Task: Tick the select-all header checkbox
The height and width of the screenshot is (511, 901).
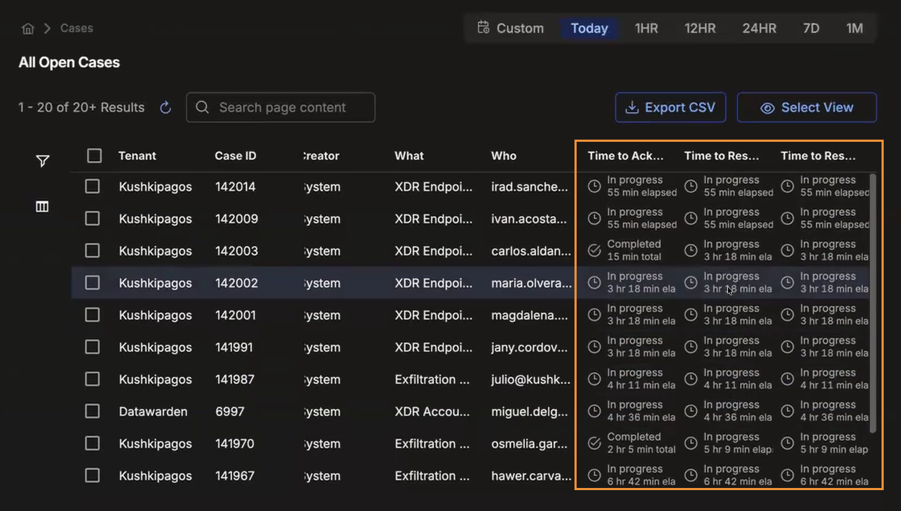Action: 94,155
